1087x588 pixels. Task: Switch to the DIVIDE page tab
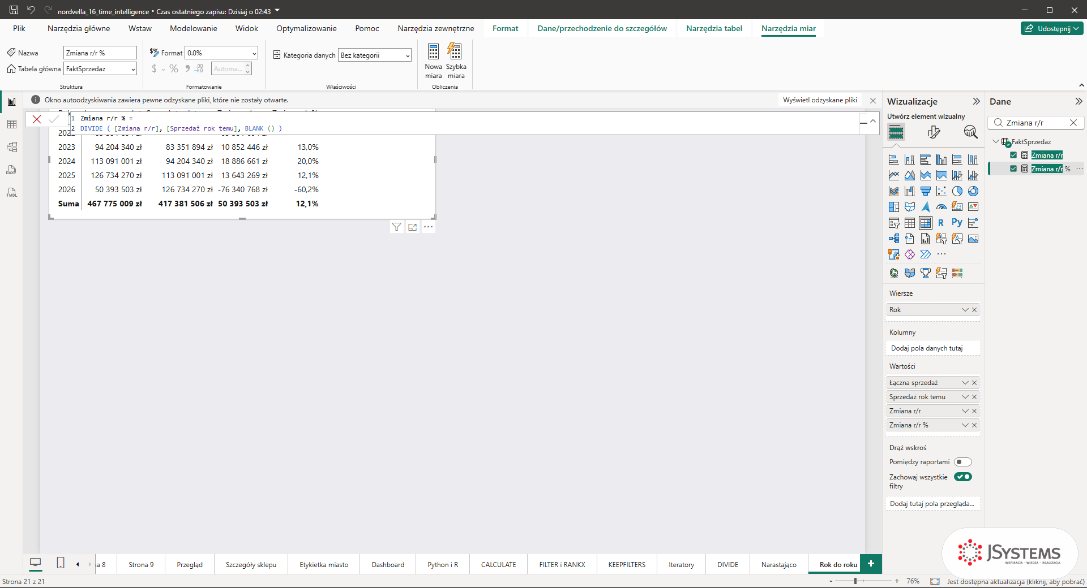[x=727, y=565]
